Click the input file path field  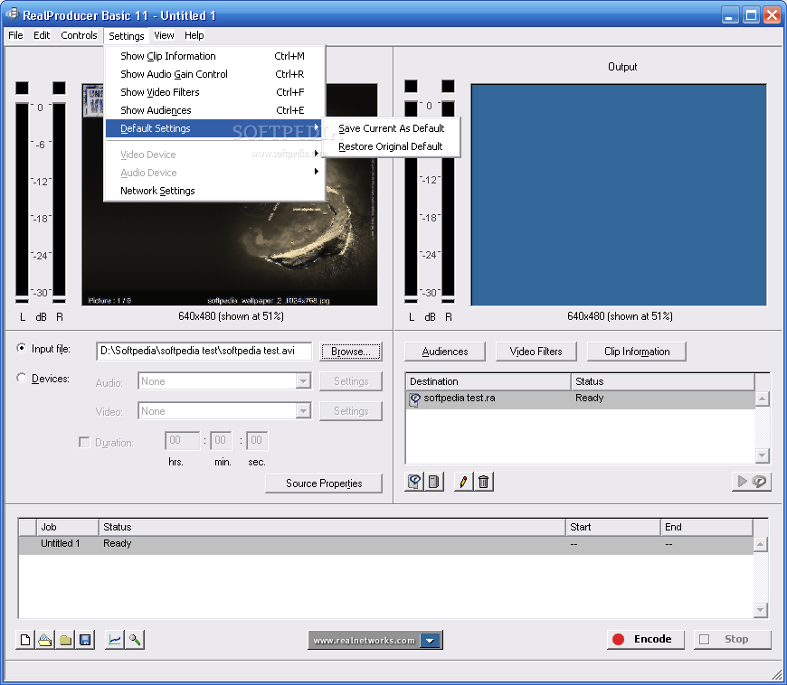coord(204,351)
